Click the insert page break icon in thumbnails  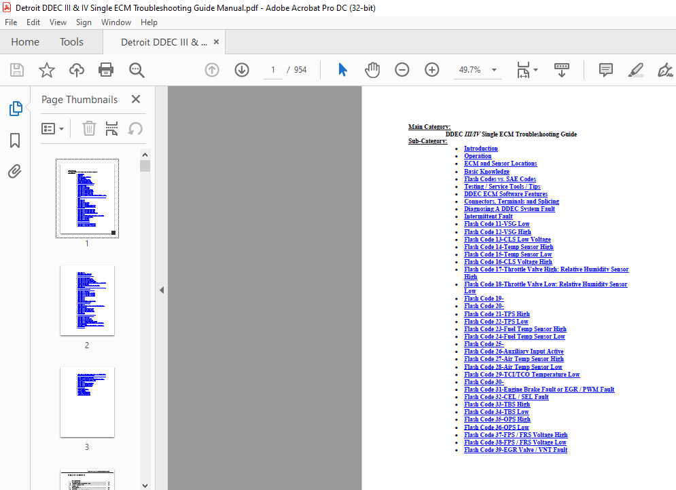coord(111,128)
